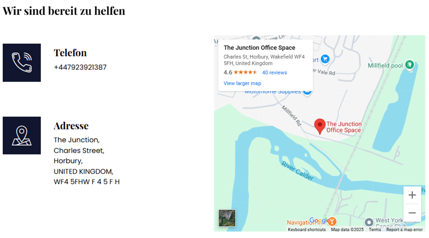Image resolution: width=429 pixels, height=238 pixels.
Task: Click the phone icon next to Telefon
Action: [21, 62]
